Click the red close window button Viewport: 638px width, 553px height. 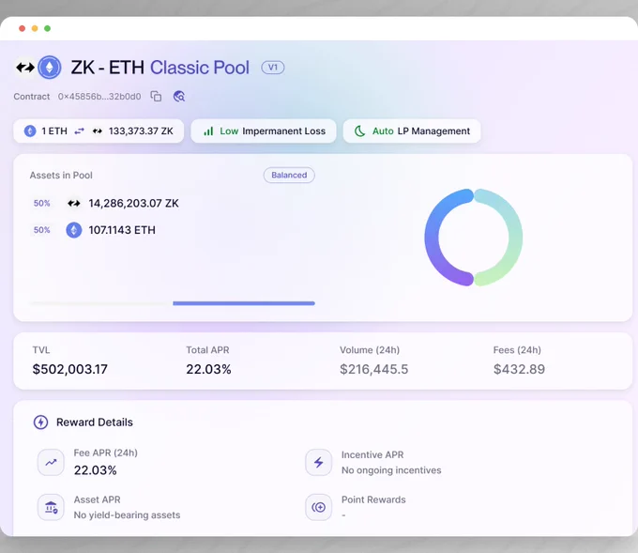pyautogui.click(x=22, y=28)
